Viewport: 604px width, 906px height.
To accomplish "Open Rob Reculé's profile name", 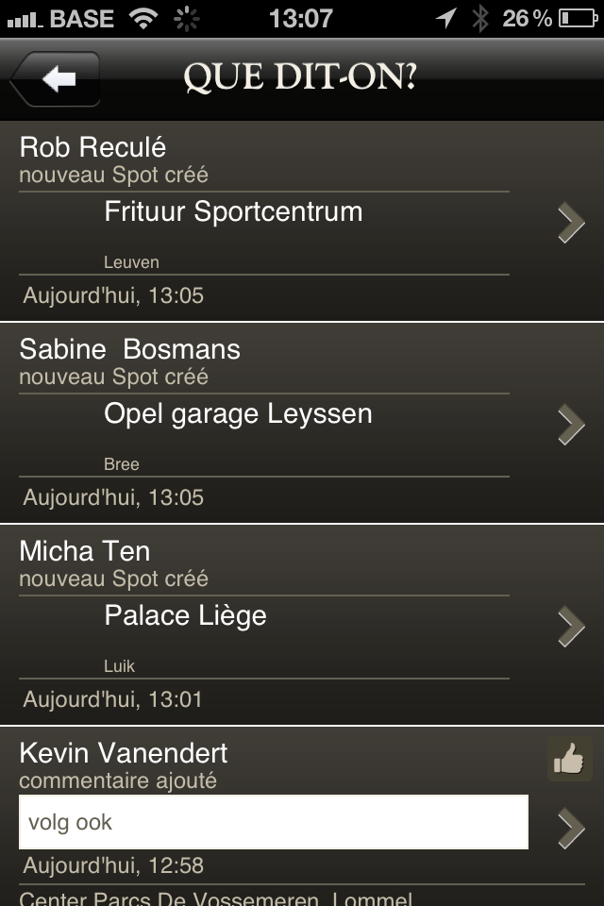I will 92,147.
